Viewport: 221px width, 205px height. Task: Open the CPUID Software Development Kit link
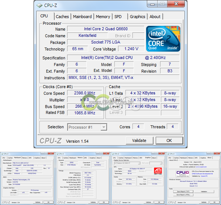pos(203,174)
